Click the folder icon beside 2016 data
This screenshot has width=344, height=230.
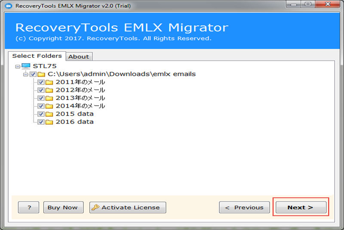[49, 122]
